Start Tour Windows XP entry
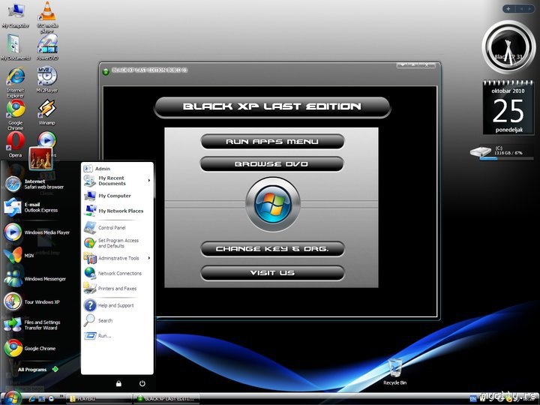 point(31,301)
